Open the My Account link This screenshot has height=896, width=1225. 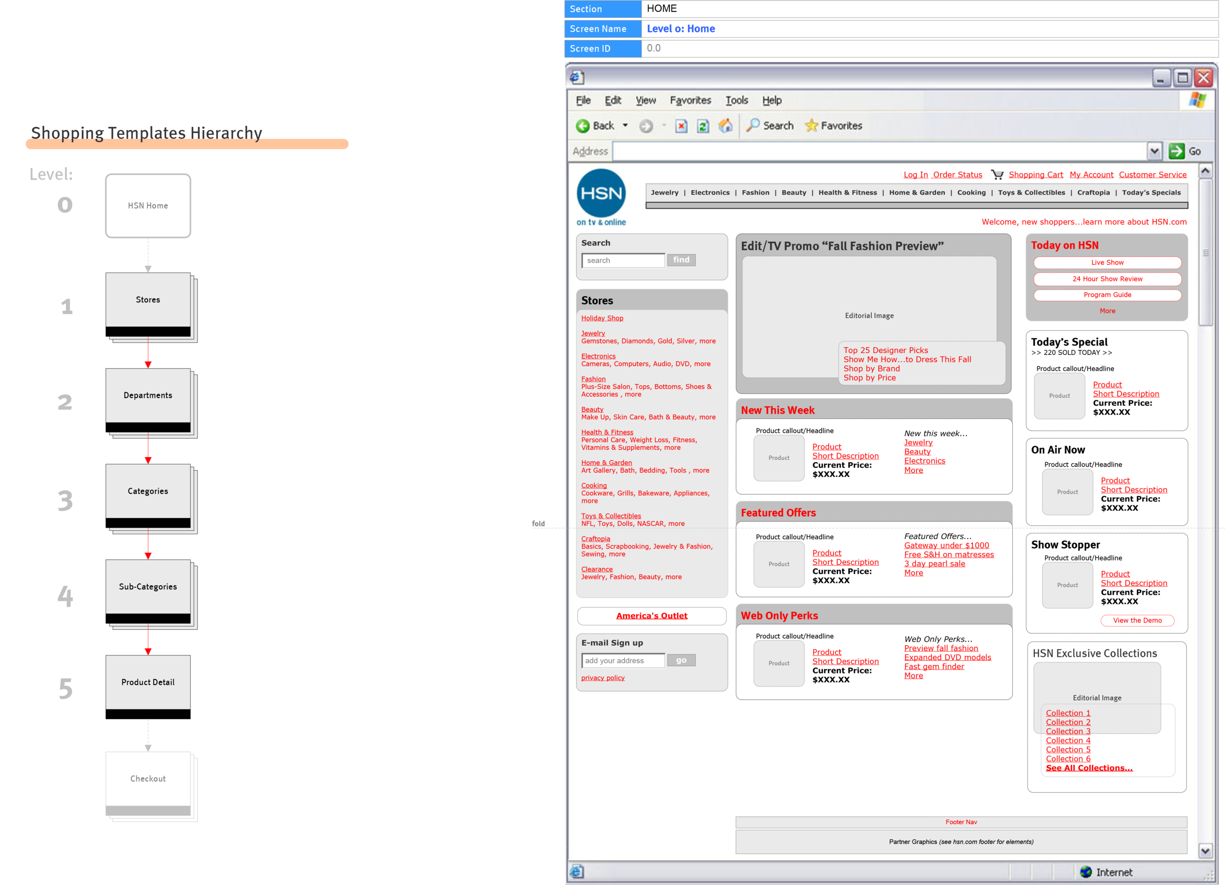coord(1091,174)
